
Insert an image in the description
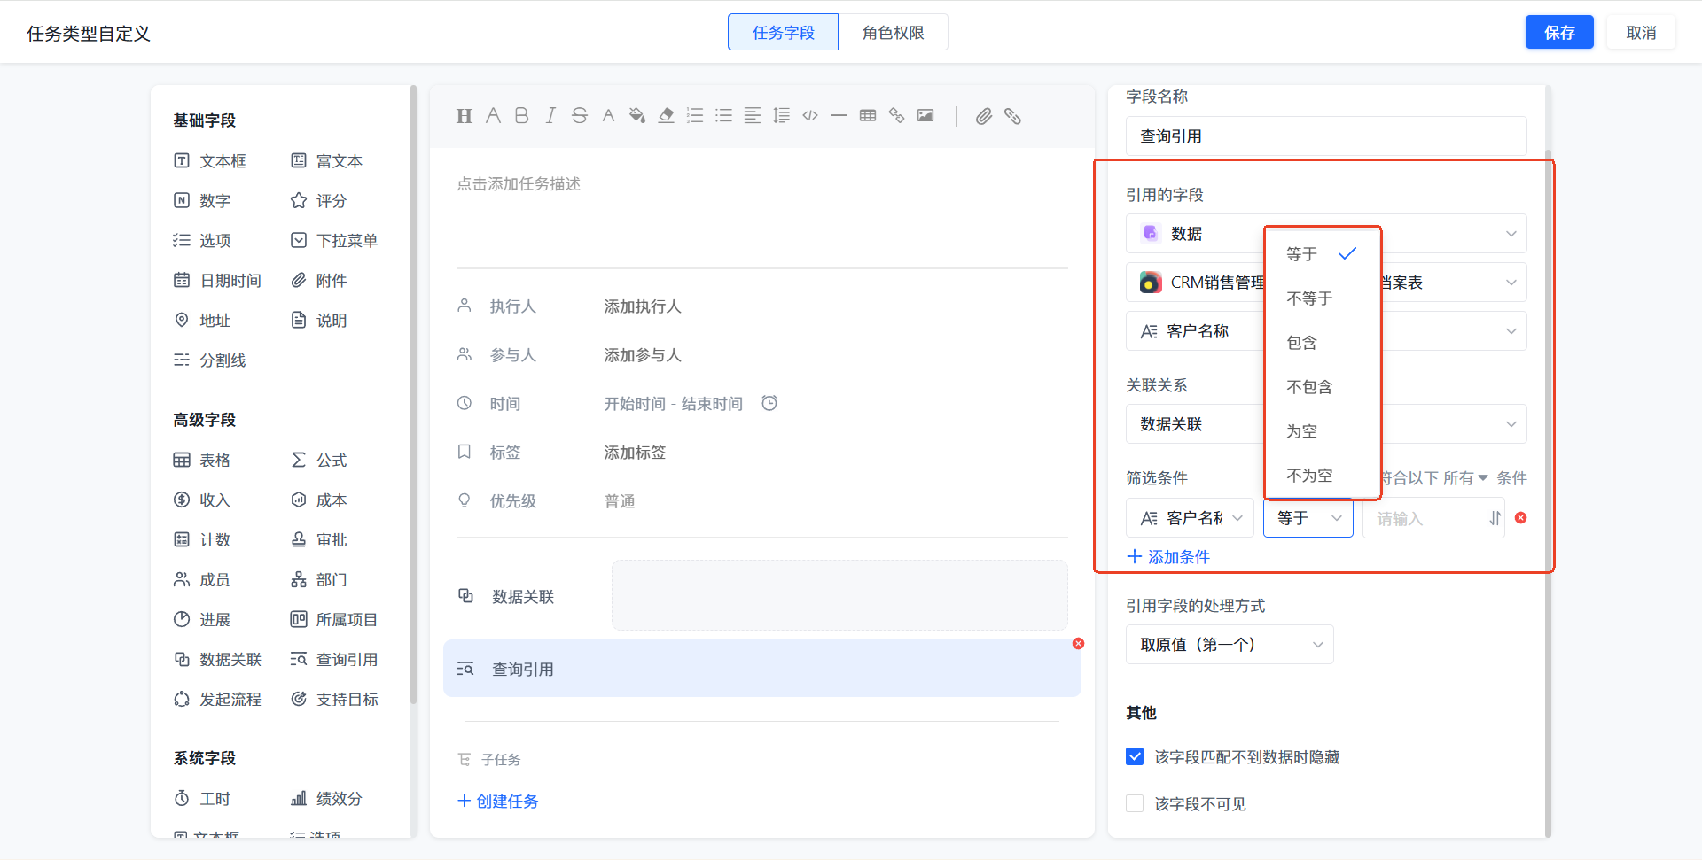click(925, 116)
